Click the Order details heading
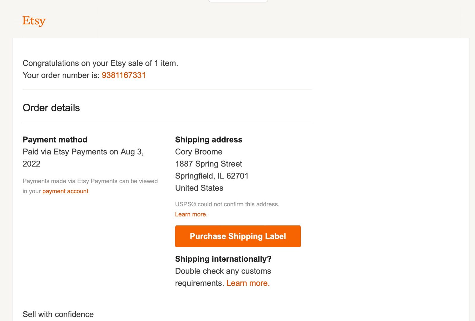Viewport: 475px width, 321px height. [51, 108]
